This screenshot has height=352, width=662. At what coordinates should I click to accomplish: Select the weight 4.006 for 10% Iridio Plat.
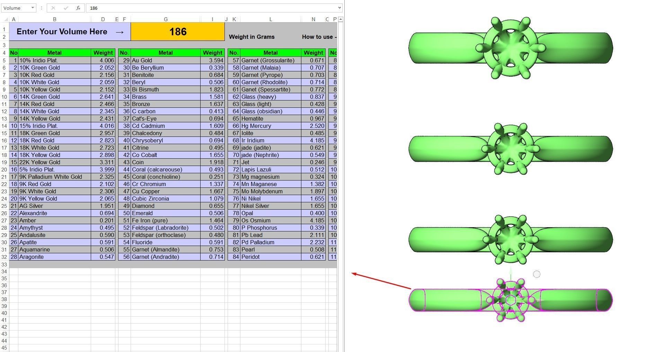(x=103, y=60)
